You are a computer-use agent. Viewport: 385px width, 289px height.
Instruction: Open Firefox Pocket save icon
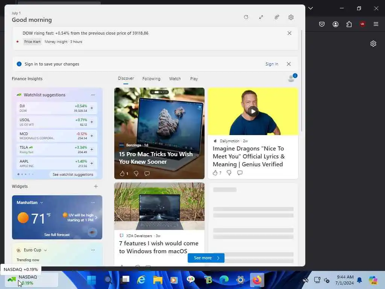[x=322, y=24]
